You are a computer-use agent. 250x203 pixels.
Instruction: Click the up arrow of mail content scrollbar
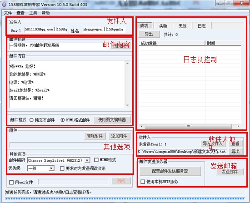pyautogui.click(x=127, y=63)
